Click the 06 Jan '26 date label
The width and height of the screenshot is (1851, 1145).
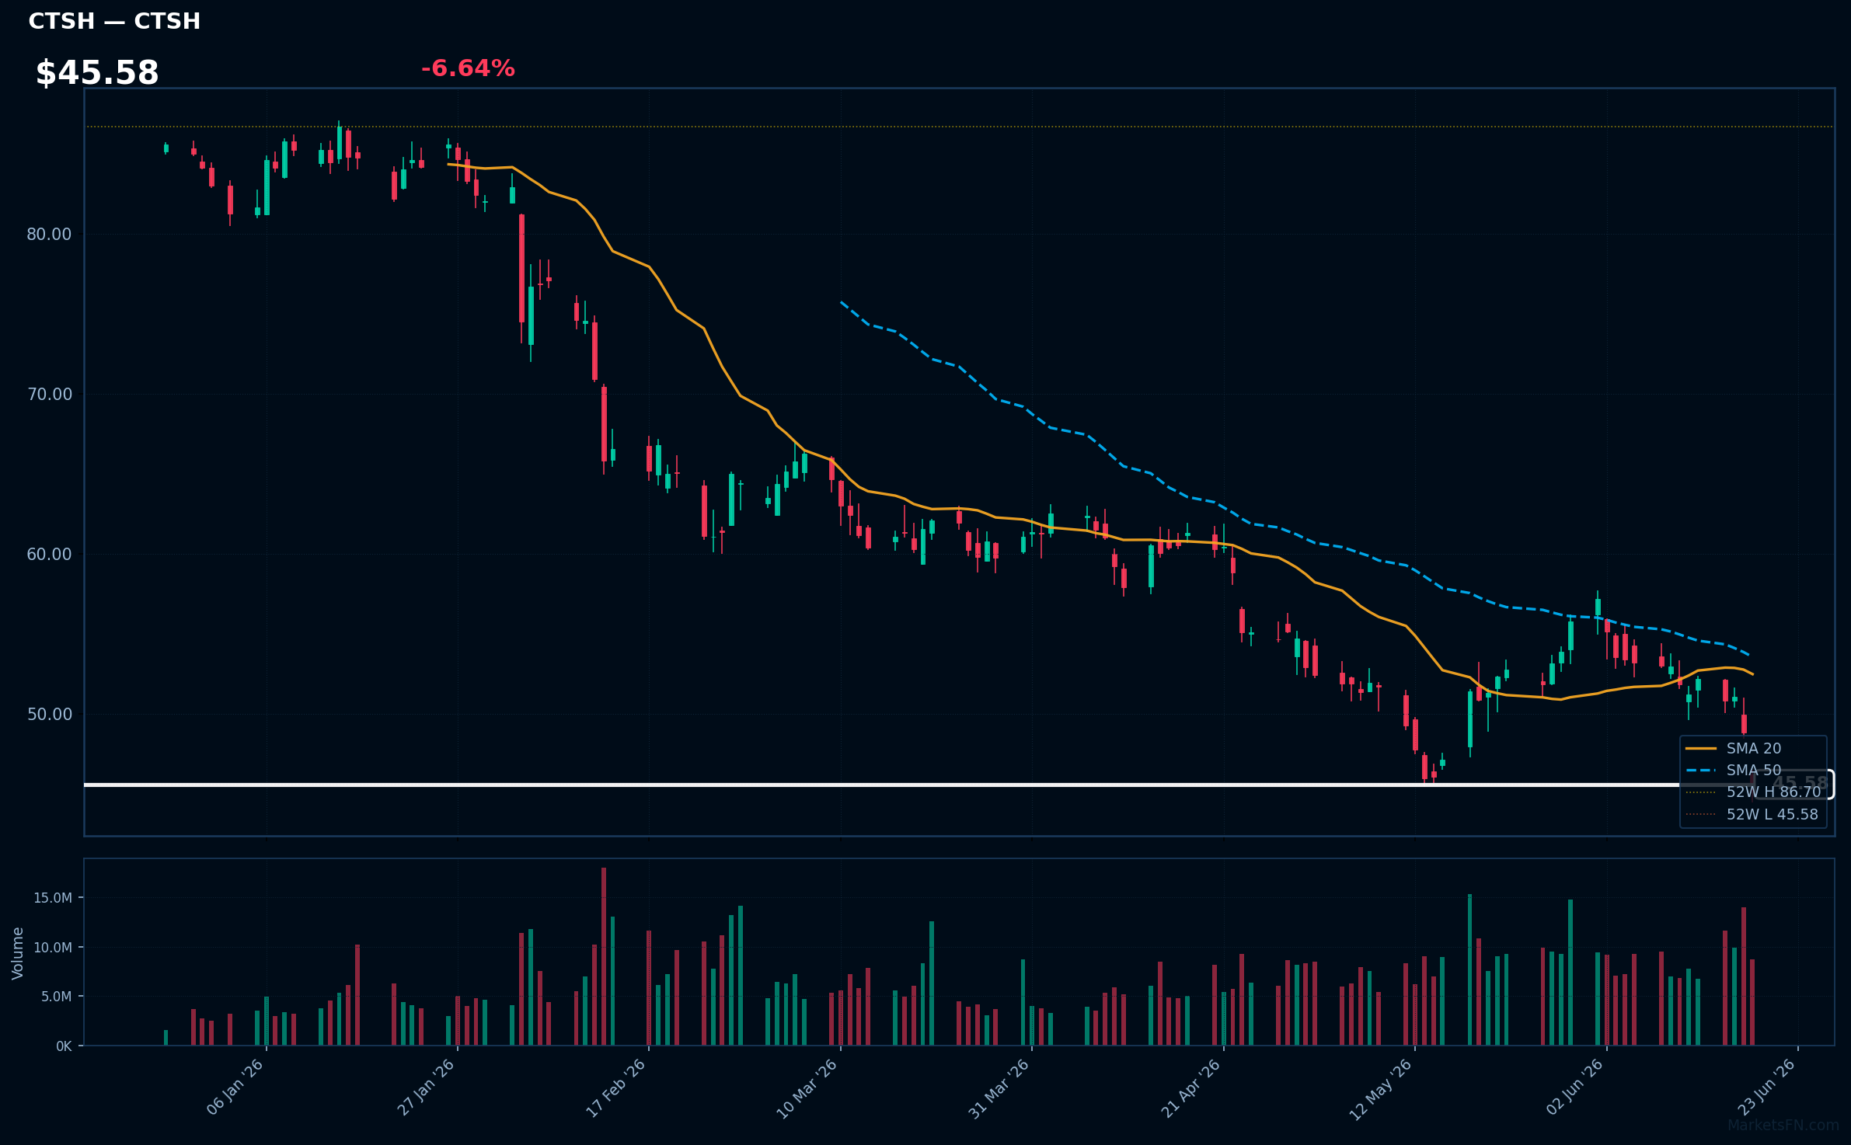(x=235, y=1088)
